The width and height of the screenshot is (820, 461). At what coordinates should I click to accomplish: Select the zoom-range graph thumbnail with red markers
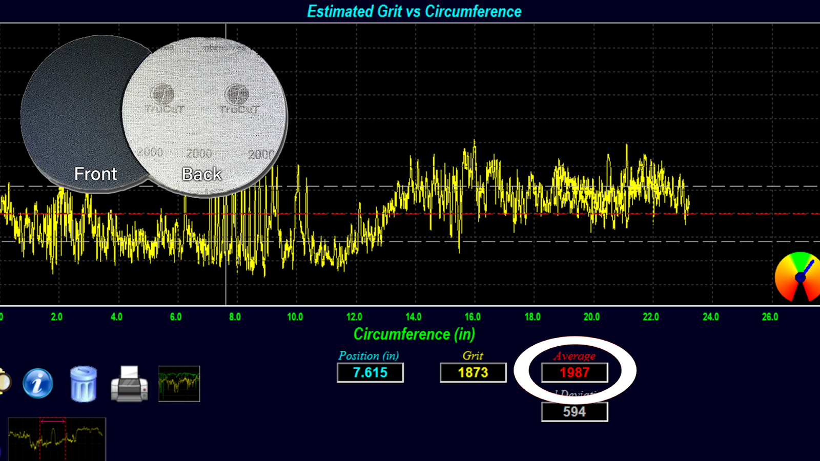pyautogui.click(x=57, y=438)
